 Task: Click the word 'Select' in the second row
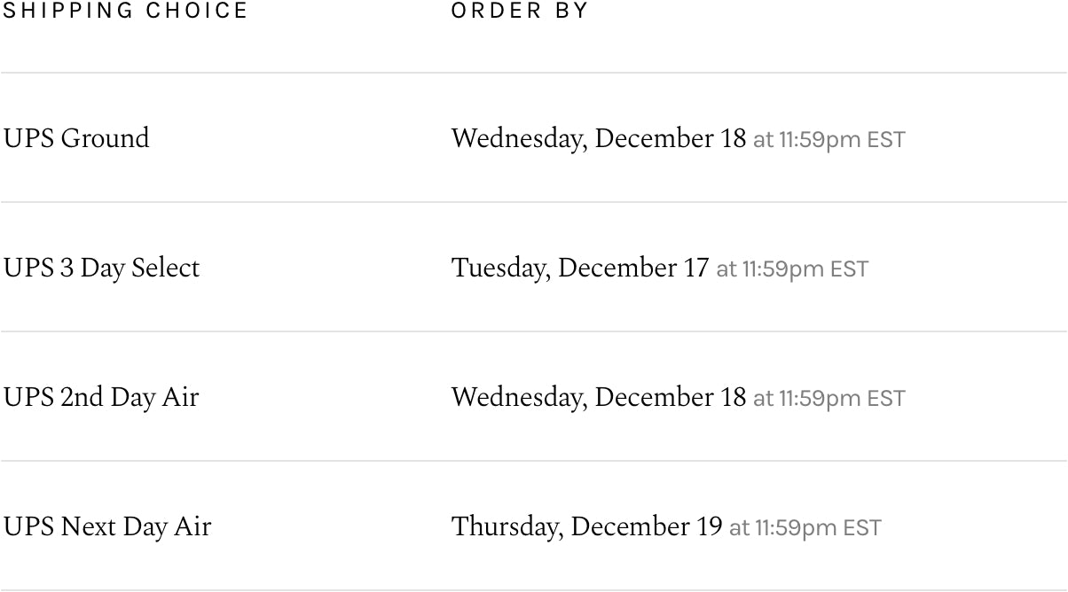tap(166, 268)
